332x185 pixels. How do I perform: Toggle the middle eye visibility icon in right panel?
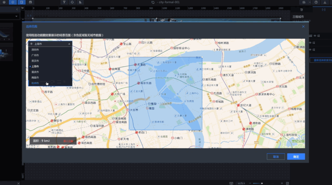[x=310, y=43]
